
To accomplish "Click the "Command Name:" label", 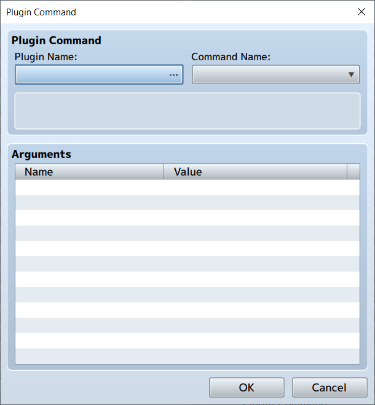I will [x=231, y=57].
